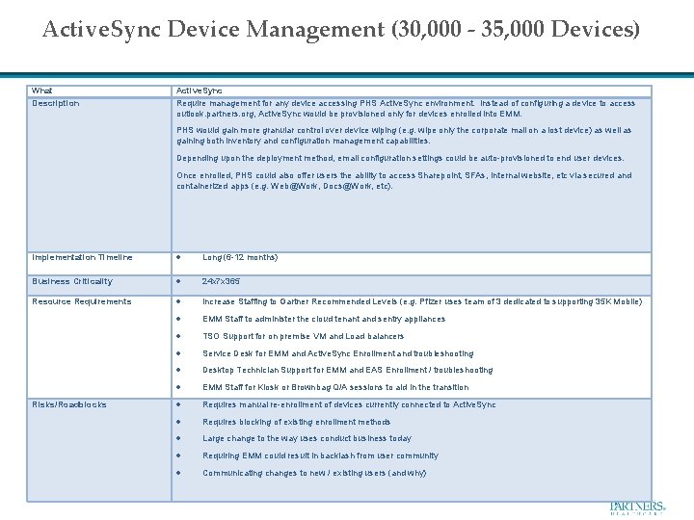This screenshot has width=694, height=520.
Task: Select the 'Risks/Roadblocks' label
Action: click(x=69, y=404)
